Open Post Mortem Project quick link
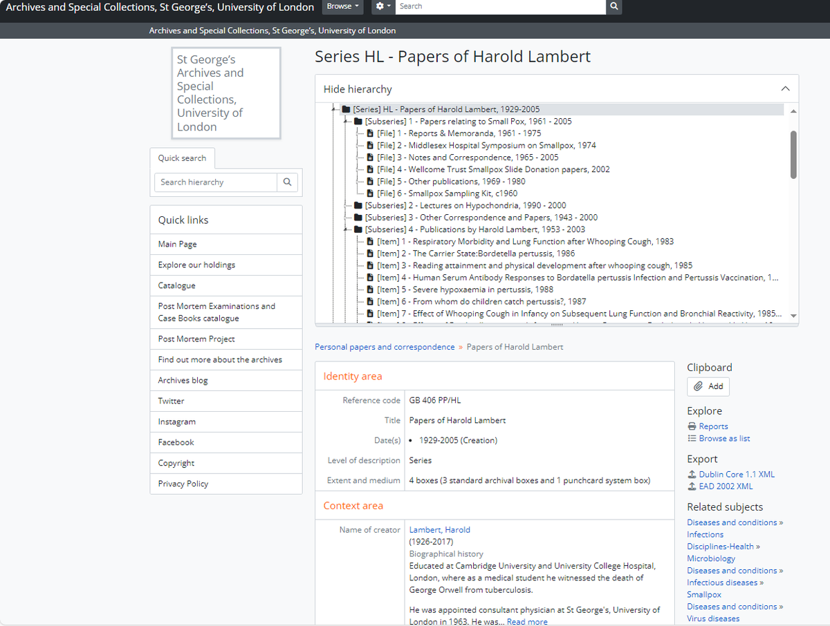 click(x=226, y=339)
